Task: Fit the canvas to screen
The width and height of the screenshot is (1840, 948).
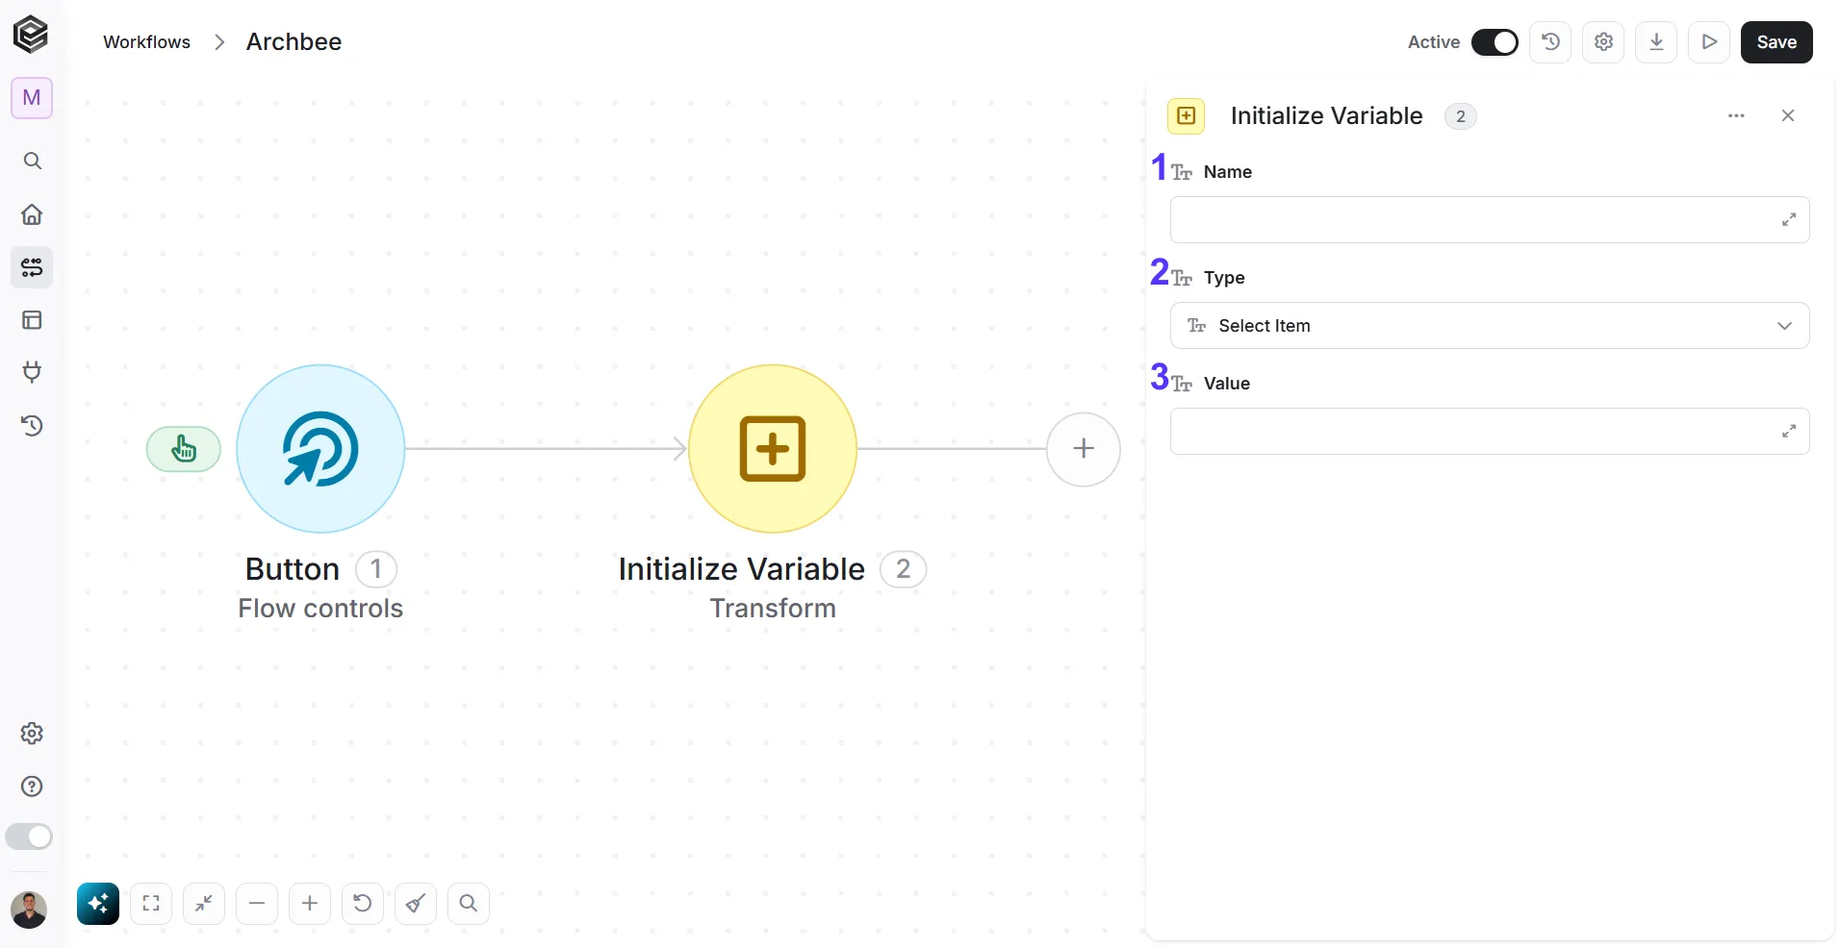Action: [x=151, y=904]
